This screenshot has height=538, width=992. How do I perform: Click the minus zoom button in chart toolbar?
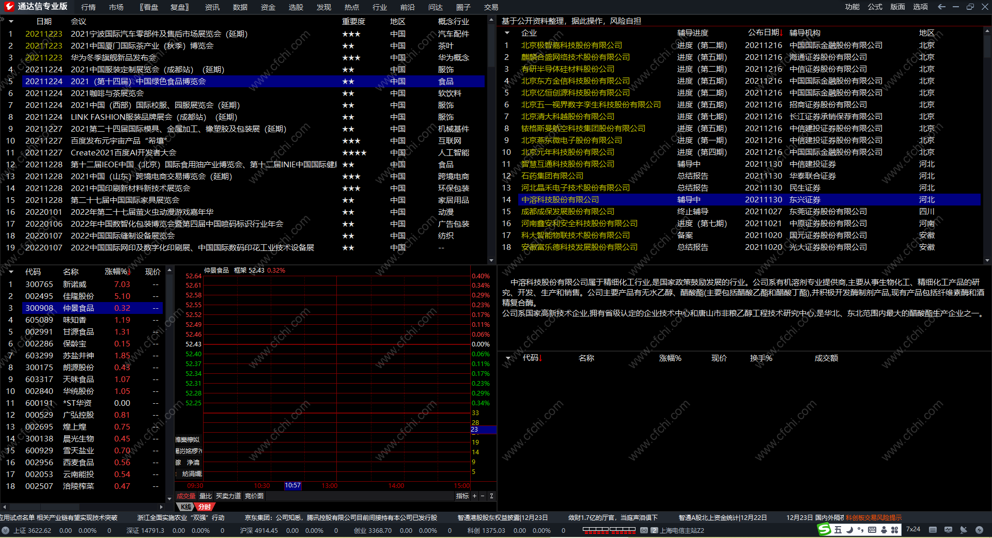pyautogui.click(x=483, y=496)
